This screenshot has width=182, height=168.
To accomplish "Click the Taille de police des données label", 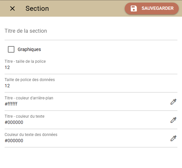I will pos(30,80).
